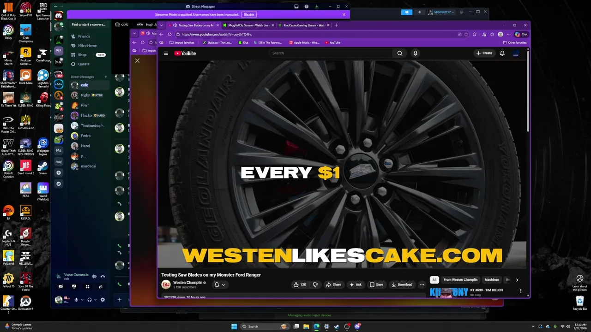The height and width of the screenshot is (332, 591).
Task: Open YouTube guide hamburger menu
Action: pos(166,53)
